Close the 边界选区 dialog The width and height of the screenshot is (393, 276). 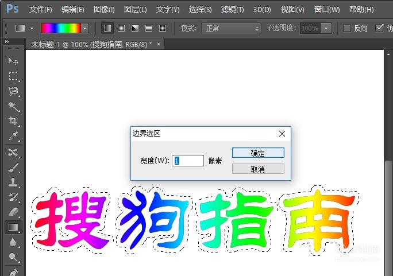pos(282,134)
